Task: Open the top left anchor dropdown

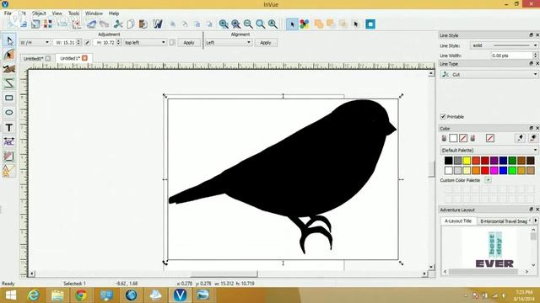Action: point(144,43)
